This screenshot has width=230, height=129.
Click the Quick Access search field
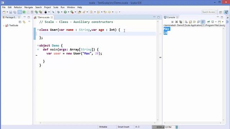pos(208,12)
